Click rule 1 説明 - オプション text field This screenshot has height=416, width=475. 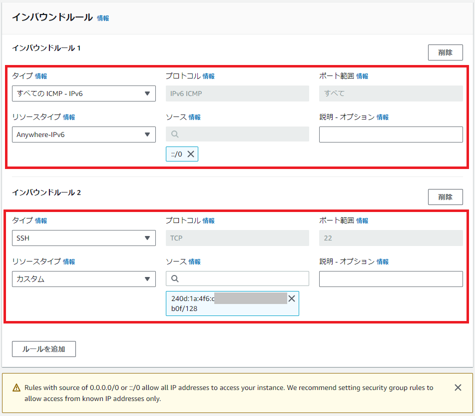pyautogui.click(x=391, y=134)
